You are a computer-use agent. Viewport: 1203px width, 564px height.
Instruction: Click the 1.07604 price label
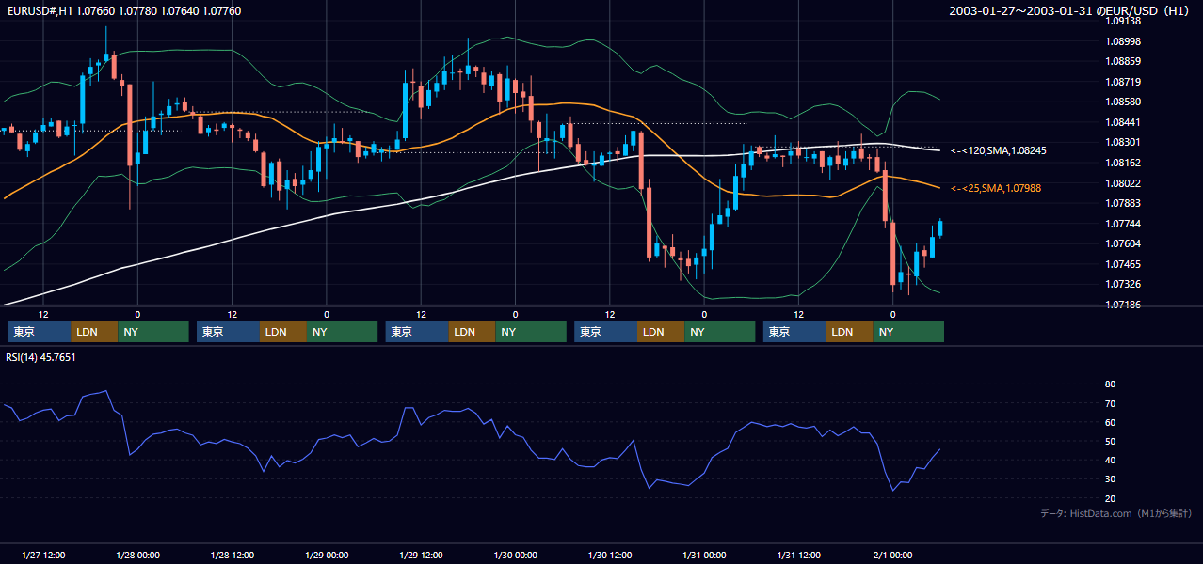pyautogui.click(x=1123, y=243)
